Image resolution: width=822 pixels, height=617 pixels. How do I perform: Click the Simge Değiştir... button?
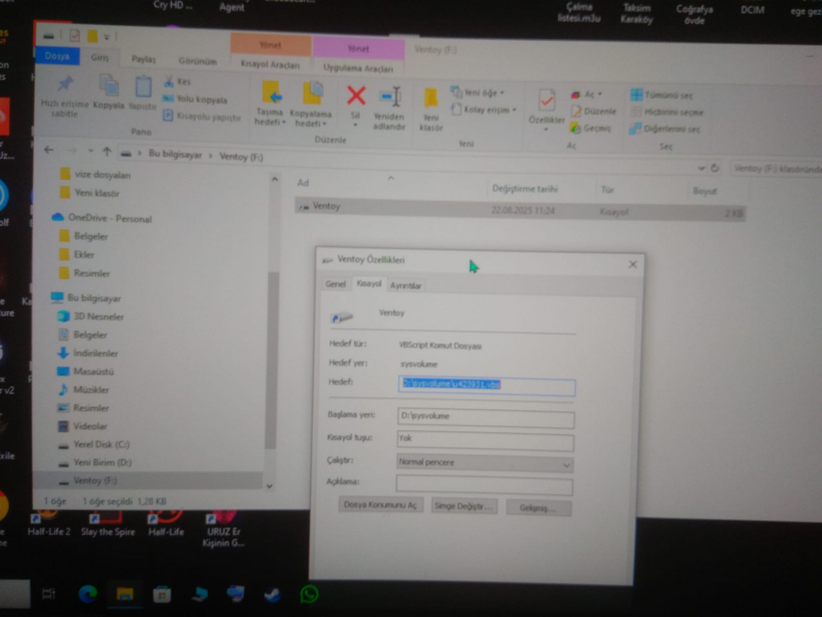(463, 506)
